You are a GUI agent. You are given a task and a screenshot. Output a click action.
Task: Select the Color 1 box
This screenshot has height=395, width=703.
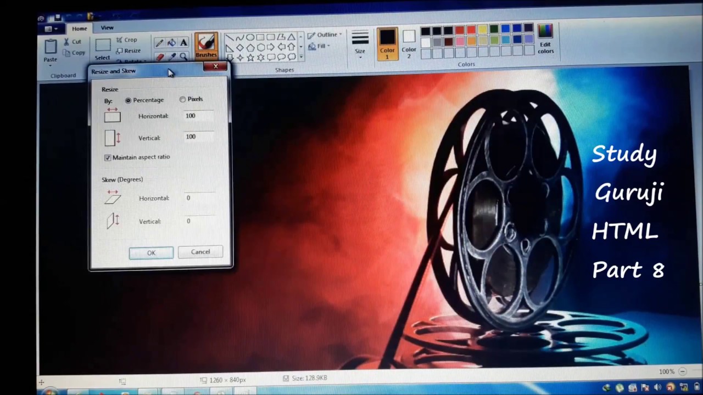click(387, 43)
